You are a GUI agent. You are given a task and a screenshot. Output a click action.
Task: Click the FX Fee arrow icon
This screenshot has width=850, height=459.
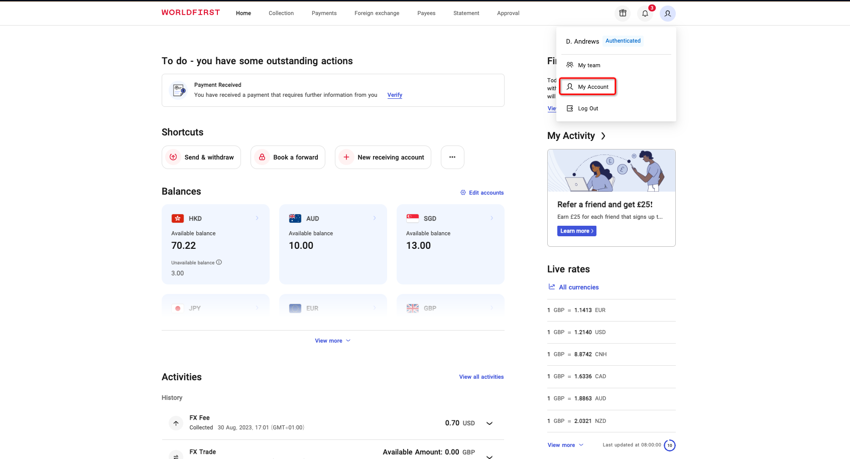(176, 423)
